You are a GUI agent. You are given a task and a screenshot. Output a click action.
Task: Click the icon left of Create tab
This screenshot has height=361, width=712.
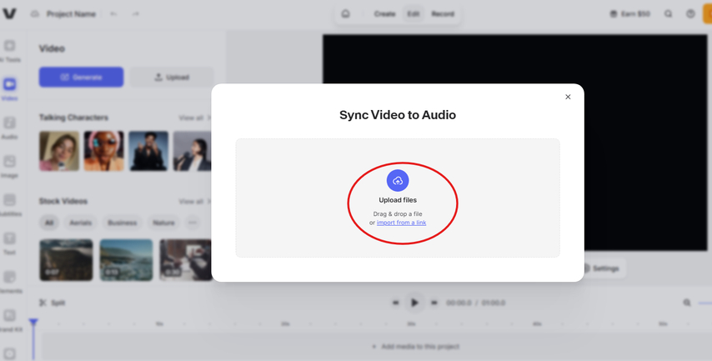click(345, 13)
